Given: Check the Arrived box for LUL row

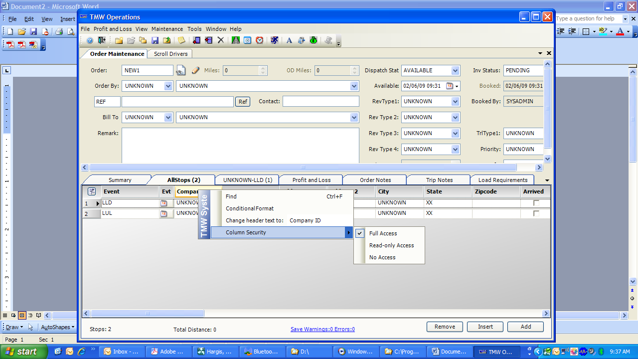Looking at the screenshot, I should pos(536,213).
